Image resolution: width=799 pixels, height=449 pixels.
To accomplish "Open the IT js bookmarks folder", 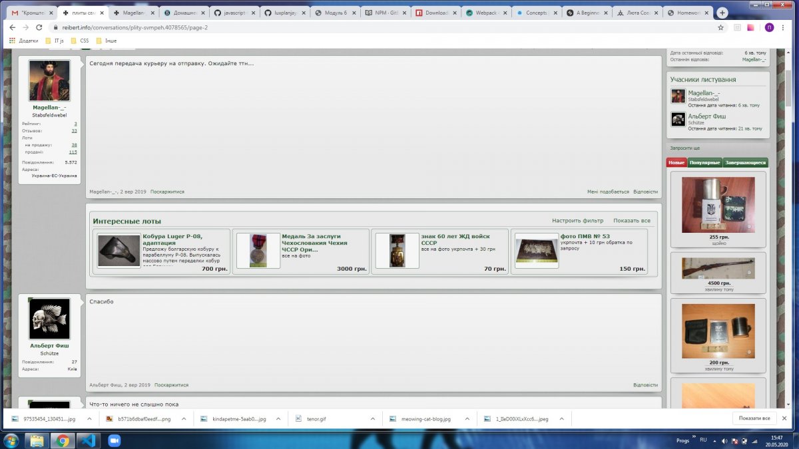I will tap(54, 41).
